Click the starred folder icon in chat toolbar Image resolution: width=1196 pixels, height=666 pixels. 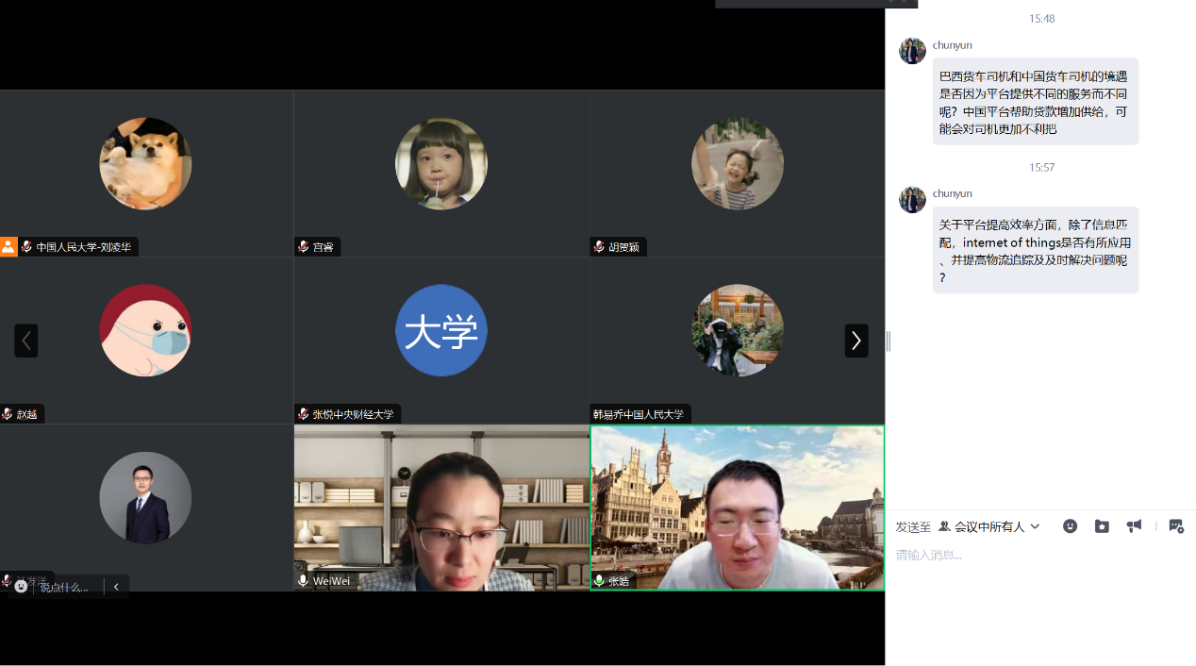point(1102,526)
